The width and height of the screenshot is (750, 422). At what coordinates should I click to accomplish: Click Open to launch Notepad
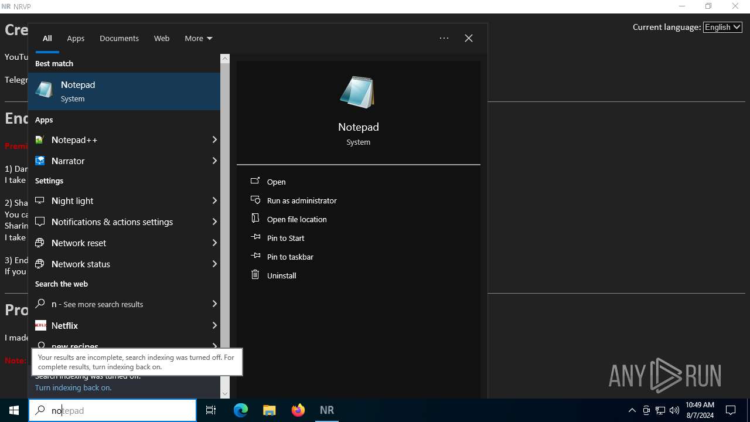[276, 182]
